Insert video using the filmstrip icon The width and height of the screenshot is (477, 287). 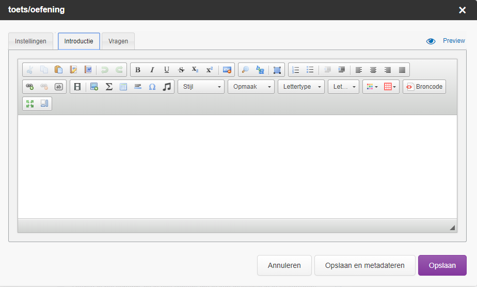coord(78,87)
